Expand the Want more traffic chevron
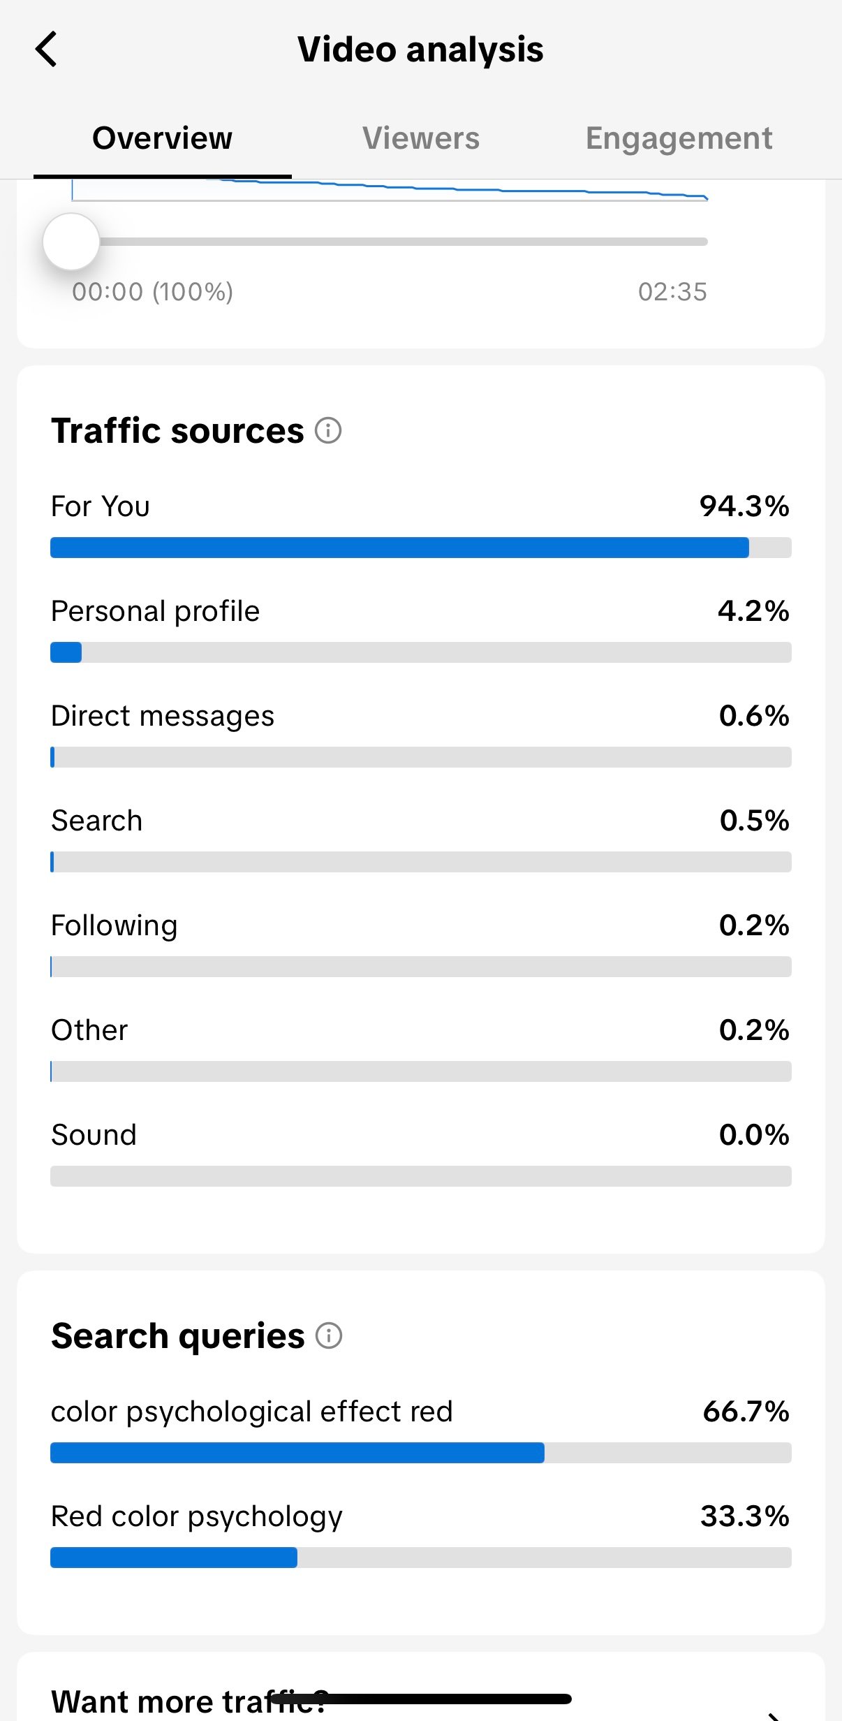 point(772,1715)
